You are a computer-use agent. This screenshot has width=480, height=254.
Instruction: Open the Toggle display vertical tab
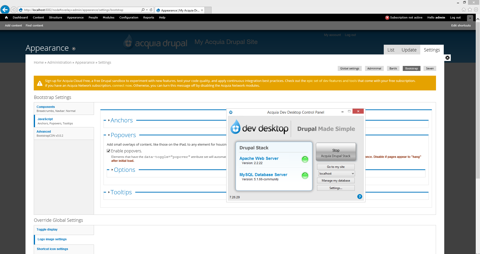click(64, 230)
